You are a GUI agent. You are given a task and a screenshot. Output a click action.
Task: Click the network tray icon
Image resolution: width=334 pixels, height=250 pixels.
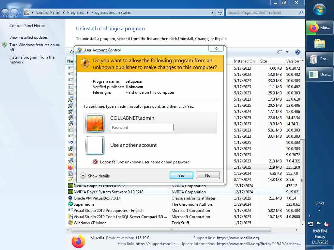pyautogui.click(x=311, y=224)
